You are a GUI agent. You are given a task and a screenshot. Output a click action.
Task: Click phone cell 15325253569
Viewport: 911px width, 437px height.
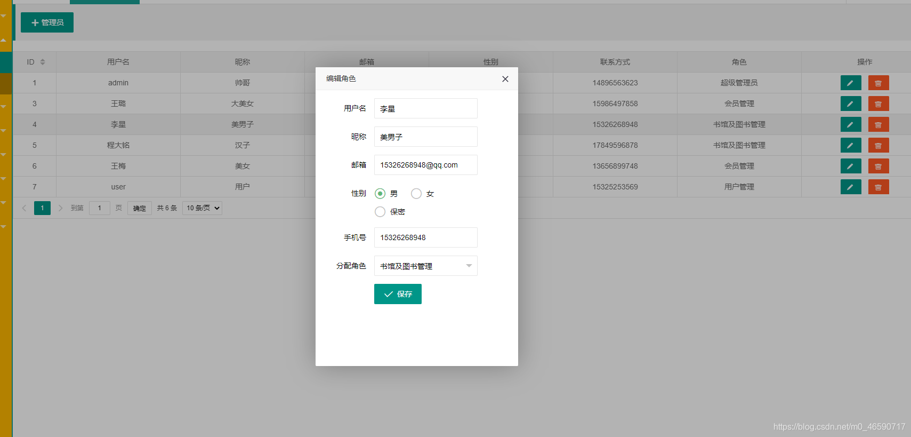coord(615,187)
